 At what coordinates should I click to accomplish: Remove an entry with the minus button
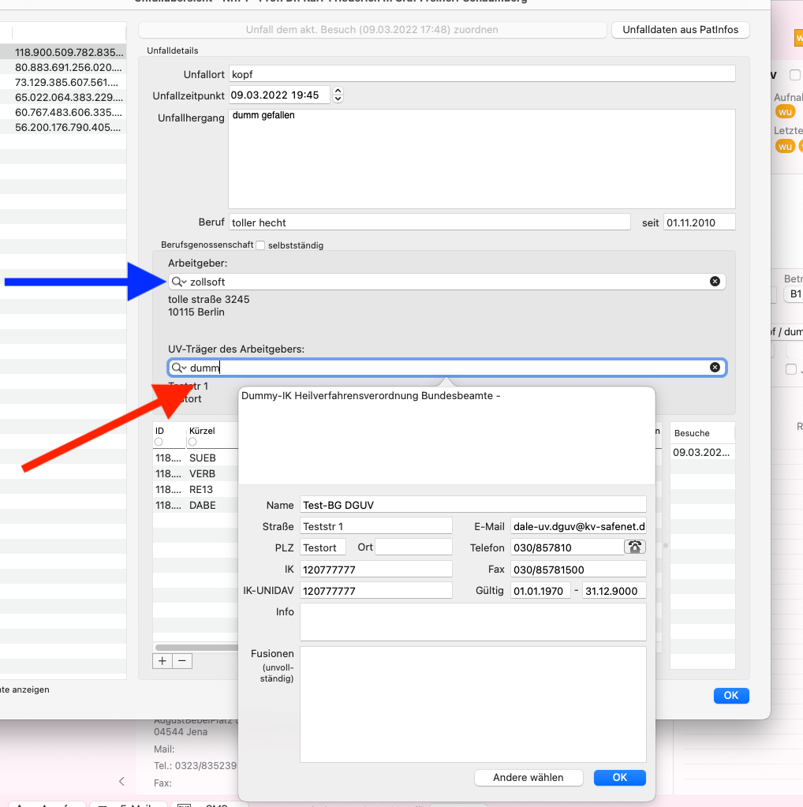182,661
